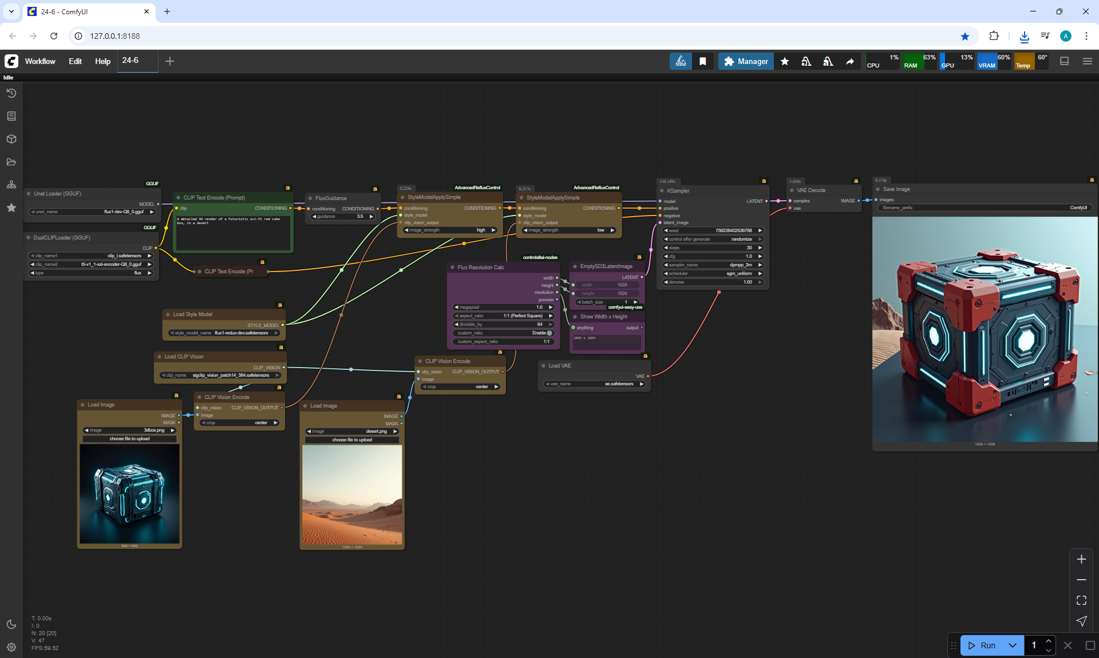Open the Run button dropdown arrow

[1013, 645]
